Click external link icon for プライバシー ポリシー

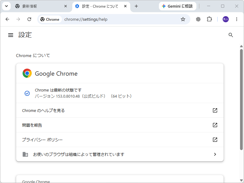click(x=215, y=140)
